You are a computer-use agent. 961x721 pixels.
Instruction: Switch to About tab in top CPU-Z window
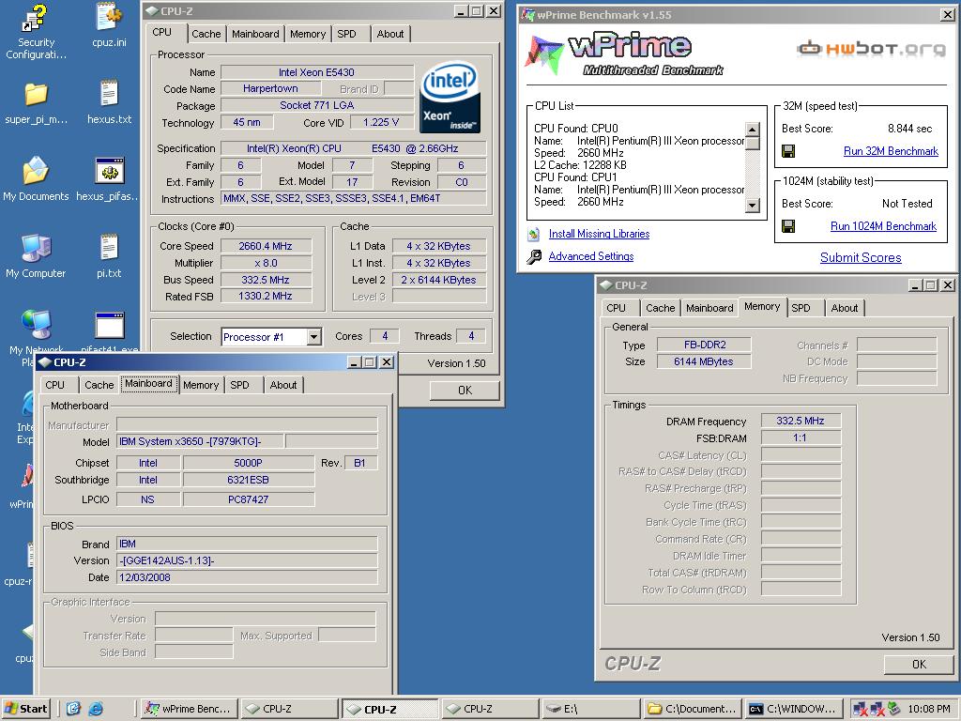[389, 34]
